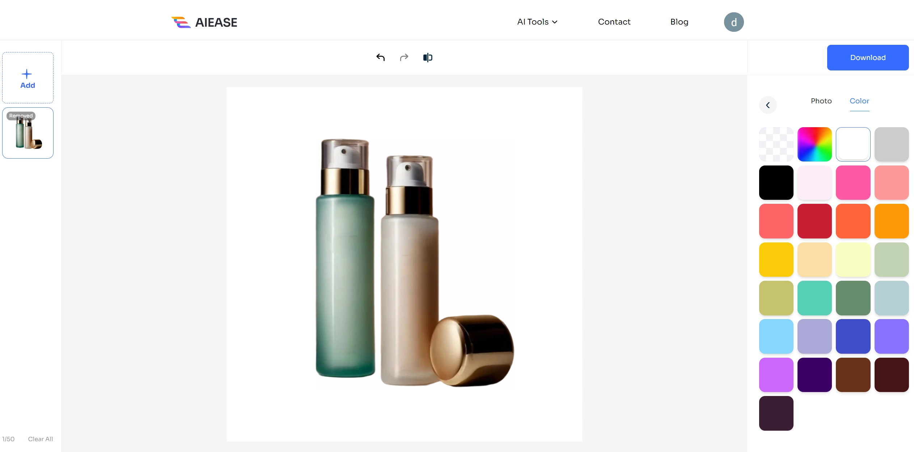The height and width of the screenshot is (452, 914).
Task: Choose the black background swatch
Action: point(776,183)
